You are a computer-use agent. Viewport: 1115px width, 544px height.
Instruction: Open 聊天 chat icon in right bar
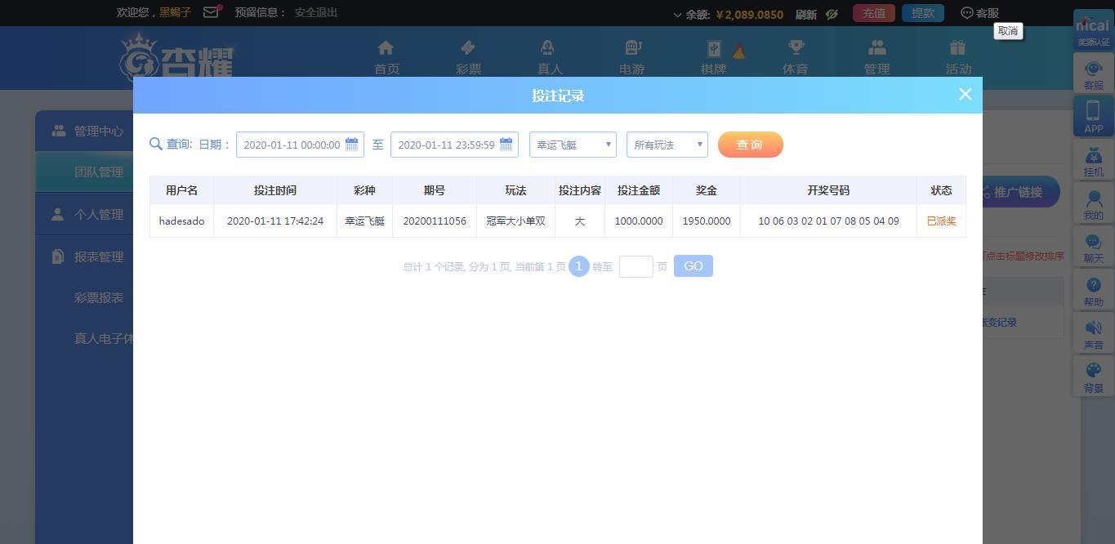pos(1093,247)
